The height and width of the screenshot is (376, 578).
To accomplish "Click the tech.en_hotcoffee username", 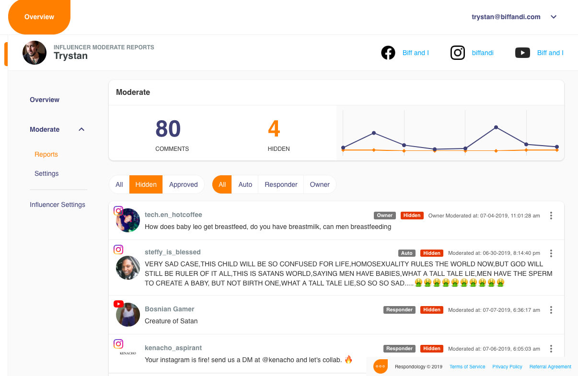I will click(173, 215).
